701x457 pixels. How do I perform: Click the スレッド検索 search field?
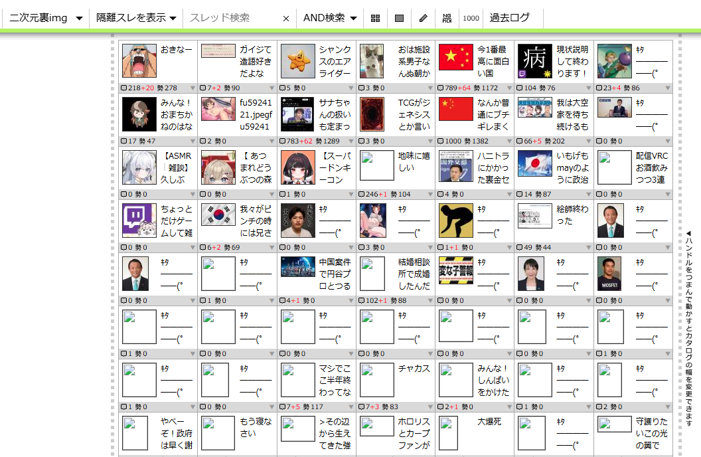pos(232,18)
